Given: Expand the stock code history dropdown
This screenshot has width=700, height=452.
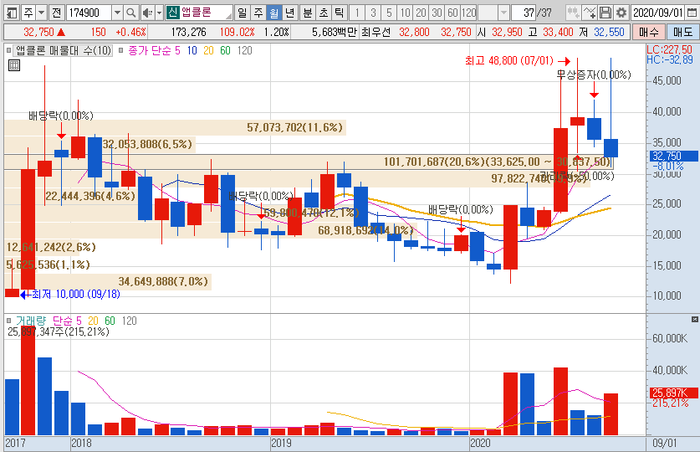Looking at the screenshot, I should click(117, 13).
